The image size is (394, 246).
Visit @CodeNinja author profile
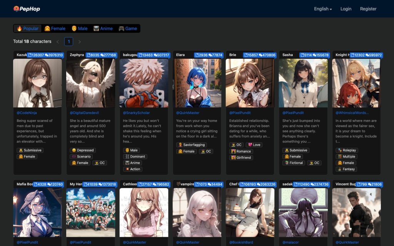(x=27, y=113)
